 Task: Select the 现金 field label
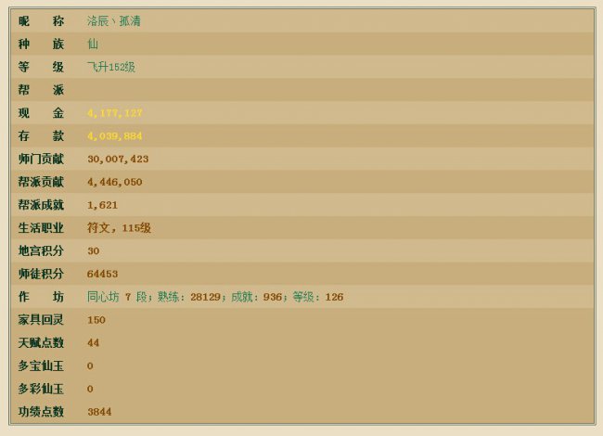click(x=41, y=113)
